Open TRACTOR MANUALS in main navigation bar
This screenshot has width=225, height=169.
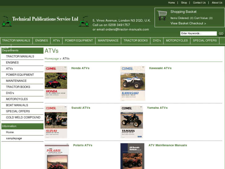click(x=16, y=41)
